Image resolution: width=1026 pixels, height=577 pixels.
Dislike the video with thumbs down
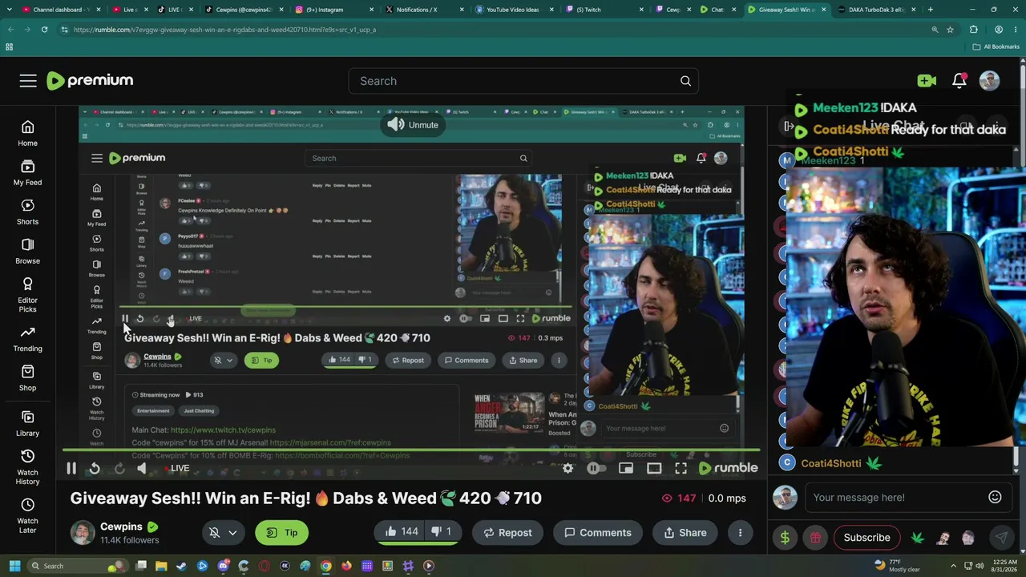click(x=442, y=532)
